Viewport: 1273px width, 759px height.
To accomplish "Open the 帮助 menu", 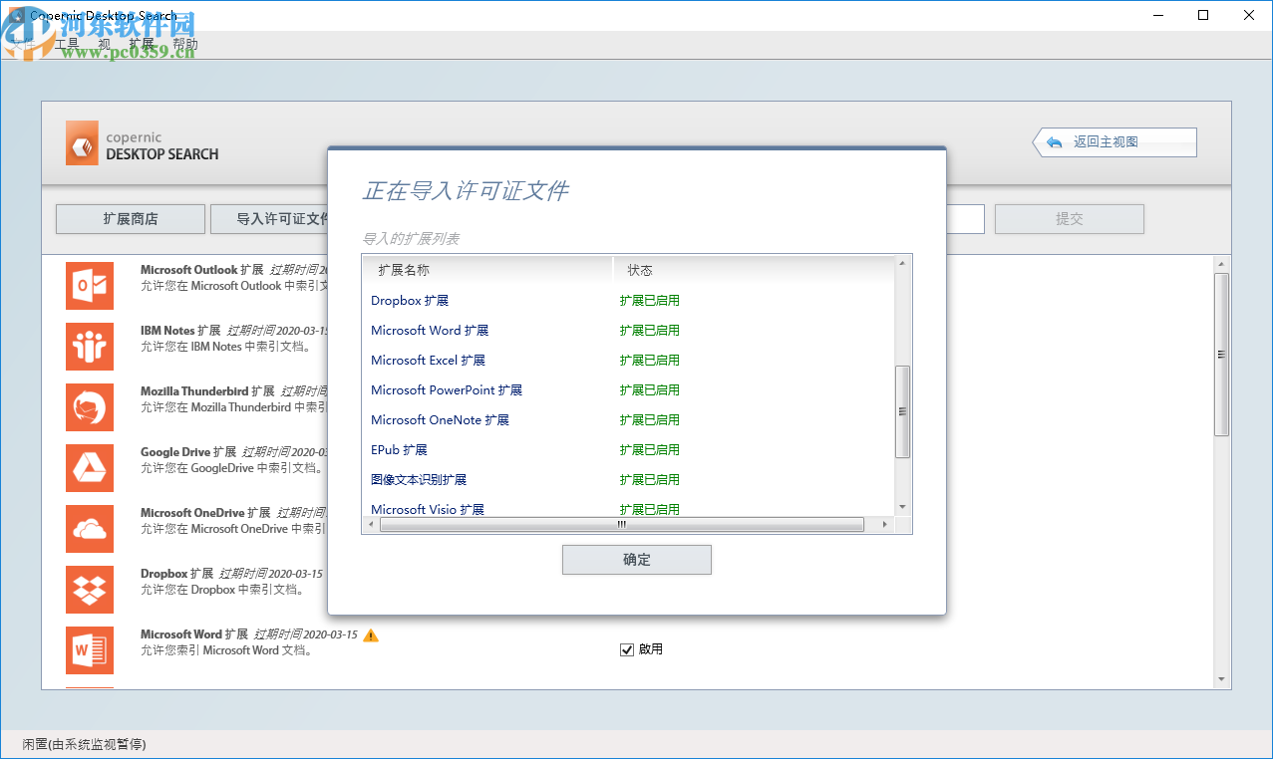I will [182, 44].
